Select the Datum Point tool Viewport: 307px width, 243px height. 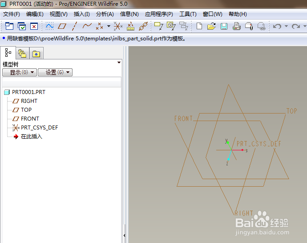coord(100,26)
